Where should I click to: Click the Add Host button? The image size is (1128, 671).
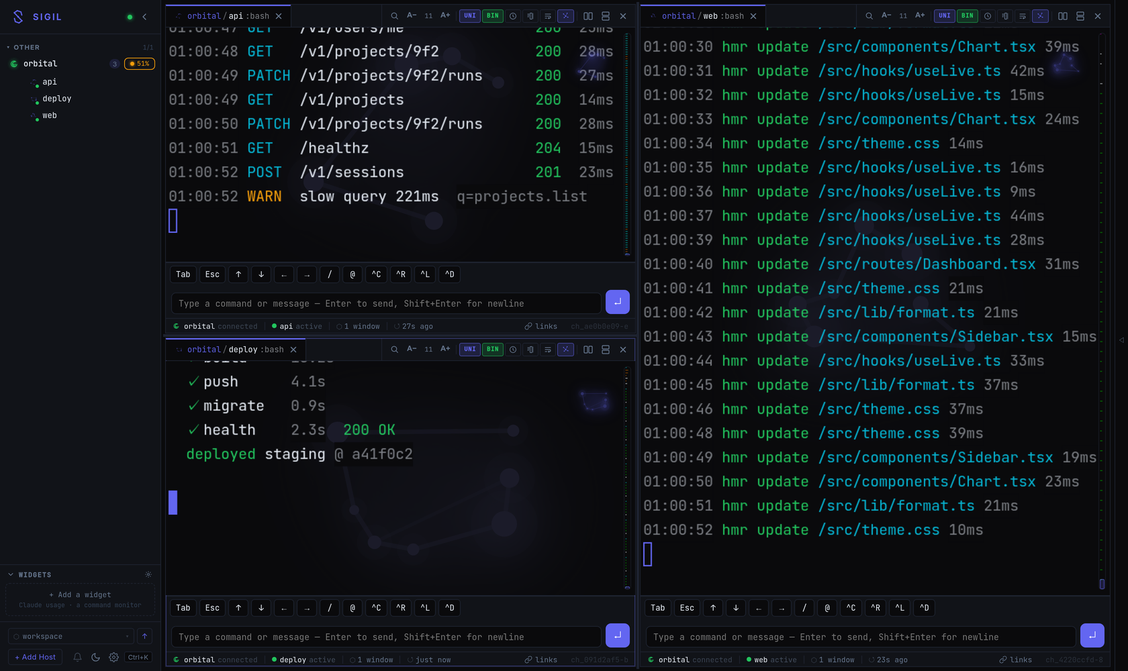[x=36, y=657]
